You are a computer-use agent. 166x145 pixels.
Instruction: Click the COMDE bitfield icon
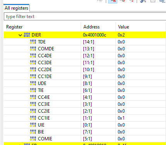(x=33, y=49)
